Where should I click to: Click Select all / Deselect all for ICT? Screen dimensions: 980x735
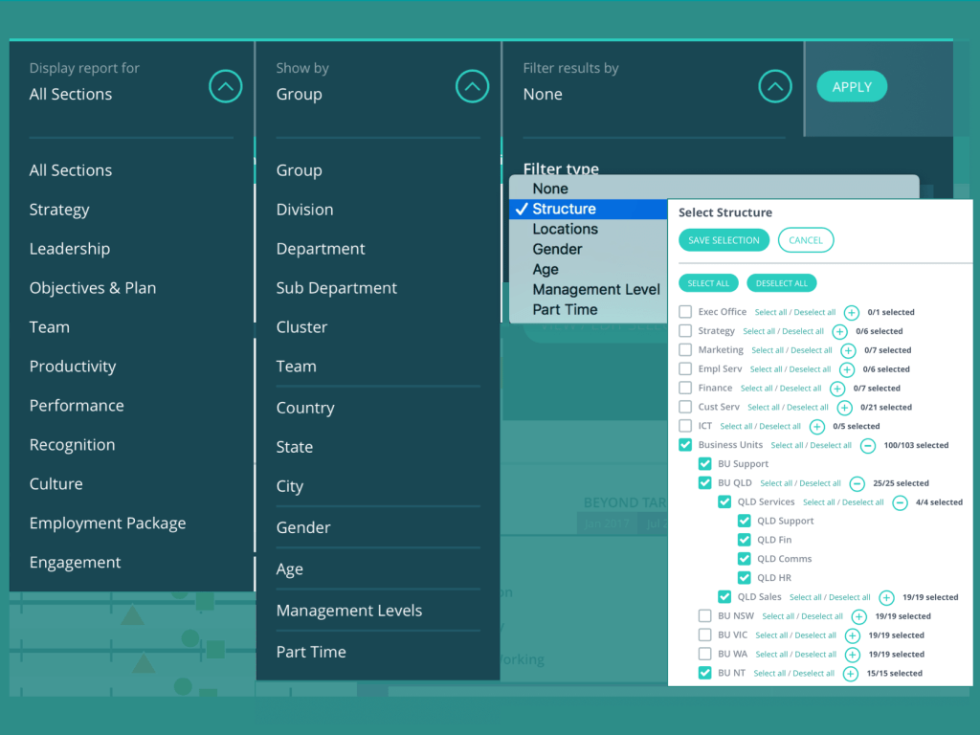(x=760, y=427)
